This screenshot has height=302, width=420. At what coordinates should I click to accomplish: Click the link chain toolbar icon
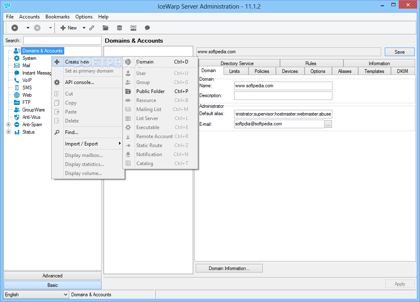pyautogui.click(x=92, y=28)
